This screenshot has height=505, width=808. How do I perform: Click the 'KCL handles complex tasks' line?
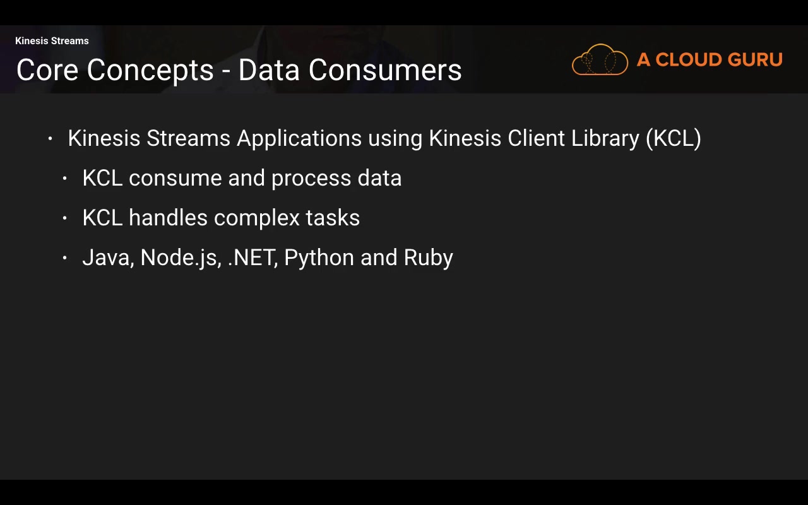coord(221,218)
